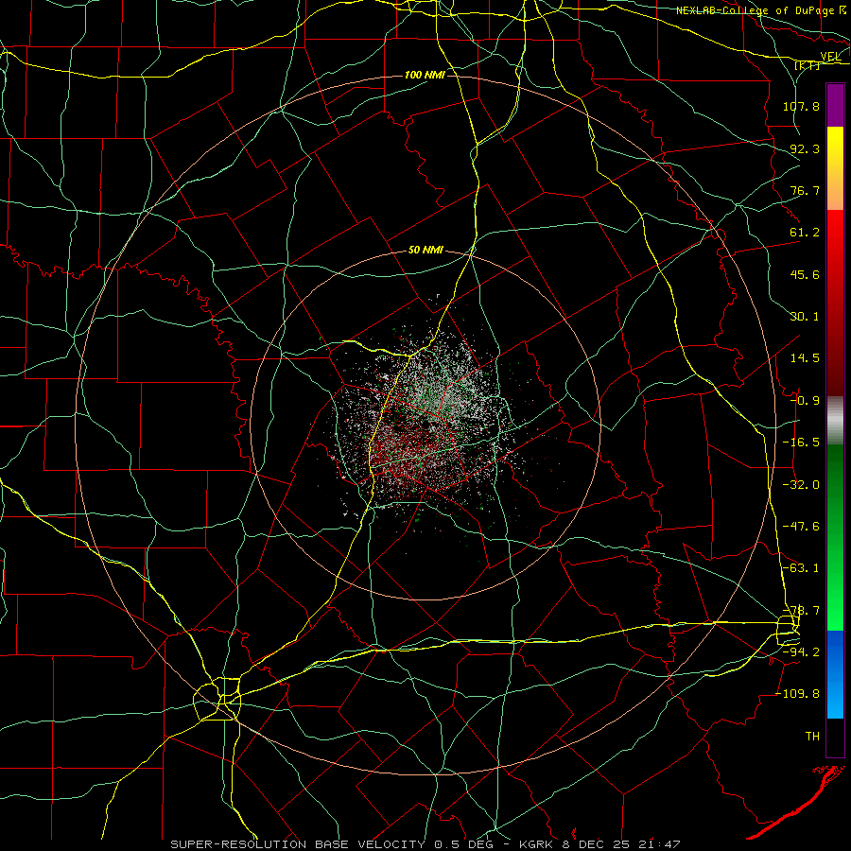Click the 61.2 velocity scale value
Screen dimensions: 851x851
[x=805, y=233]
